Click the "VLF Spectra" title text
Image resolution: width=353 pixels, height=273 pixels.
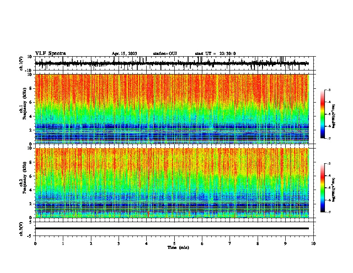point(50,54)
